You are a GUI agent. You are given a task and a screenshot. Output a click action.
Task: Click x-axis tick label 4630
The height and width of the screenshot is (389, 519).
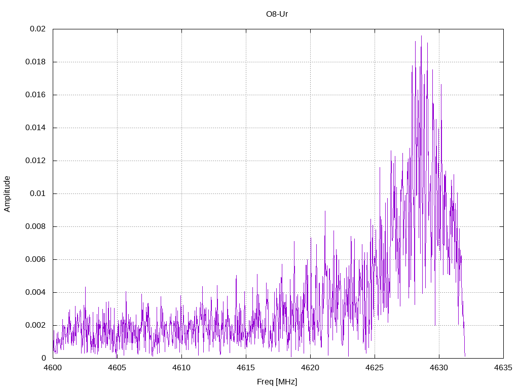coord(439,368)
